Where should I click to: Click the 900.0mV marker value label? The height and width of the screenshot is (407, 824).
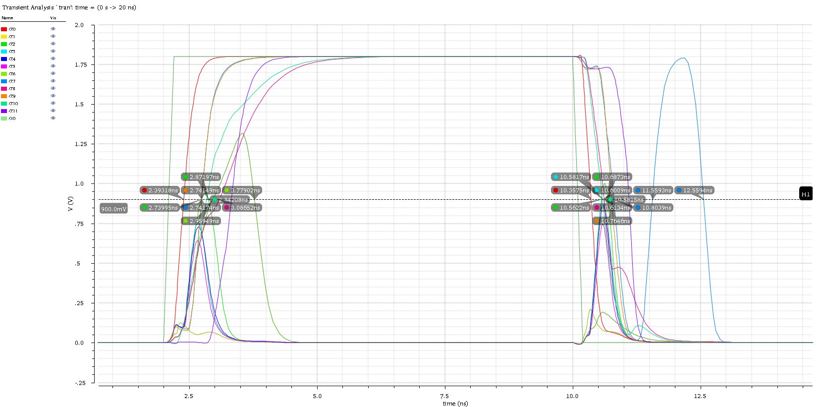coord(113,209)
